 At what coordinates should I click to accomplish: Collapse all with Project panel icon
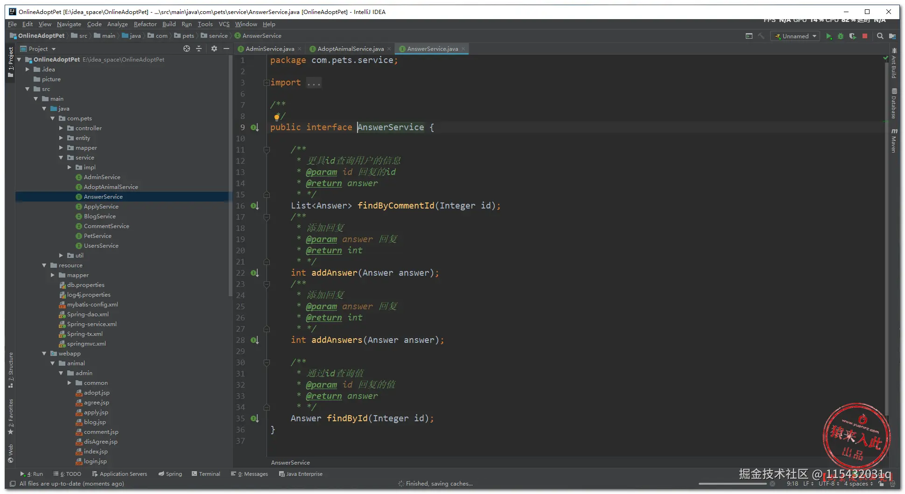coord(199,49)
